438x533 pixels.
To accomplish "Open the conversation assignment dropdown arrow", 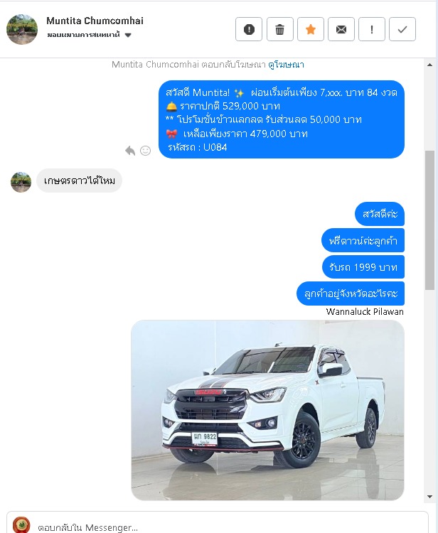I will 128,35.
